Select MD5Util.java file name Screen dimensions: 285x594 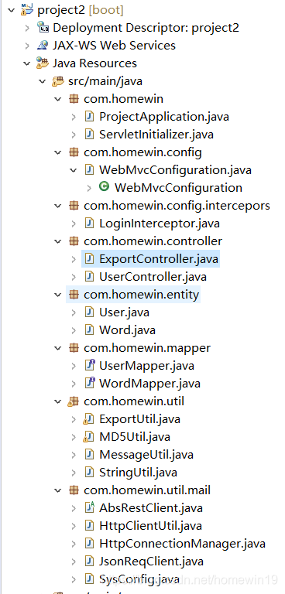coord(135,437)
